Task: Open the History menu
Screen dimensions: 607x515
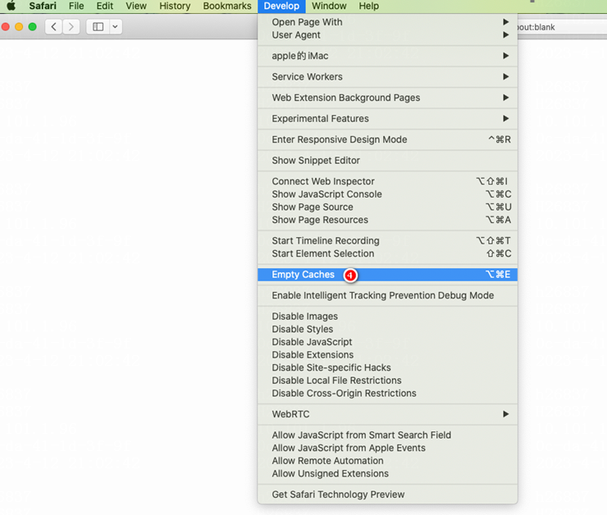Action: pos(175,6)
